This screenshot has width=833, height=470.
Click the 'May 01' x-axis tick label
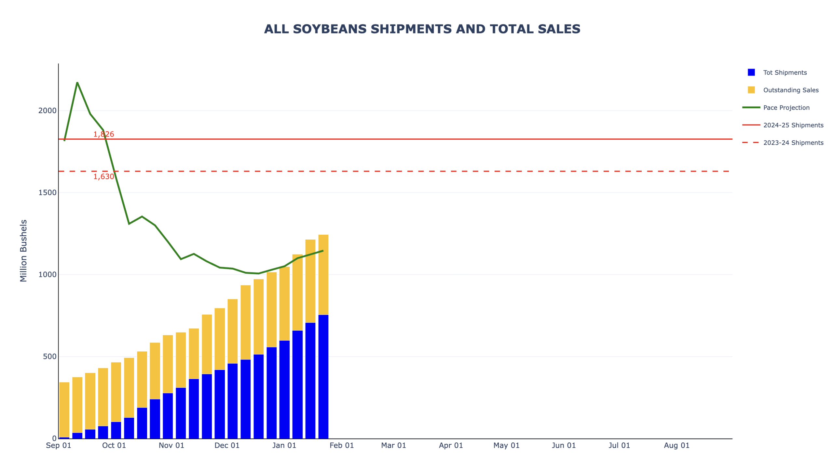tap(506, 445)
